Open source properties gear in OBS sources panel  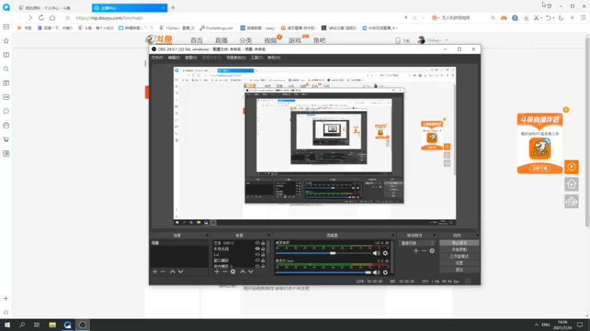pyautogui.click(x=234, y=271)
